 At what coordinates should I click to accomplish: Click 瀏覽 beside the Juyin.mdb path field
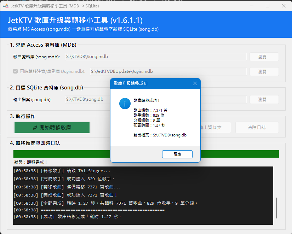point(264,72)
